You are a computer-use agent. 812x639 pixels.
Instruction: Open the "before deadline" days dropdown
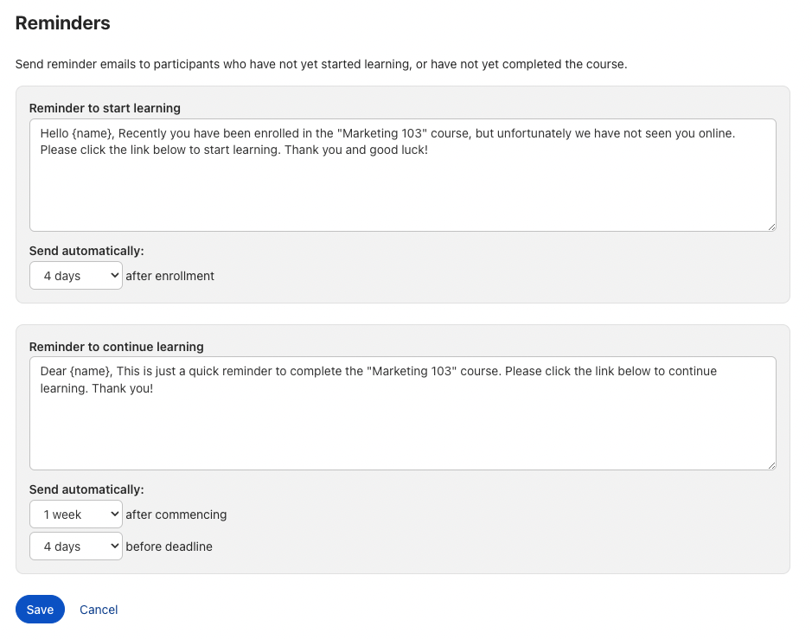(x=76, y=546)
